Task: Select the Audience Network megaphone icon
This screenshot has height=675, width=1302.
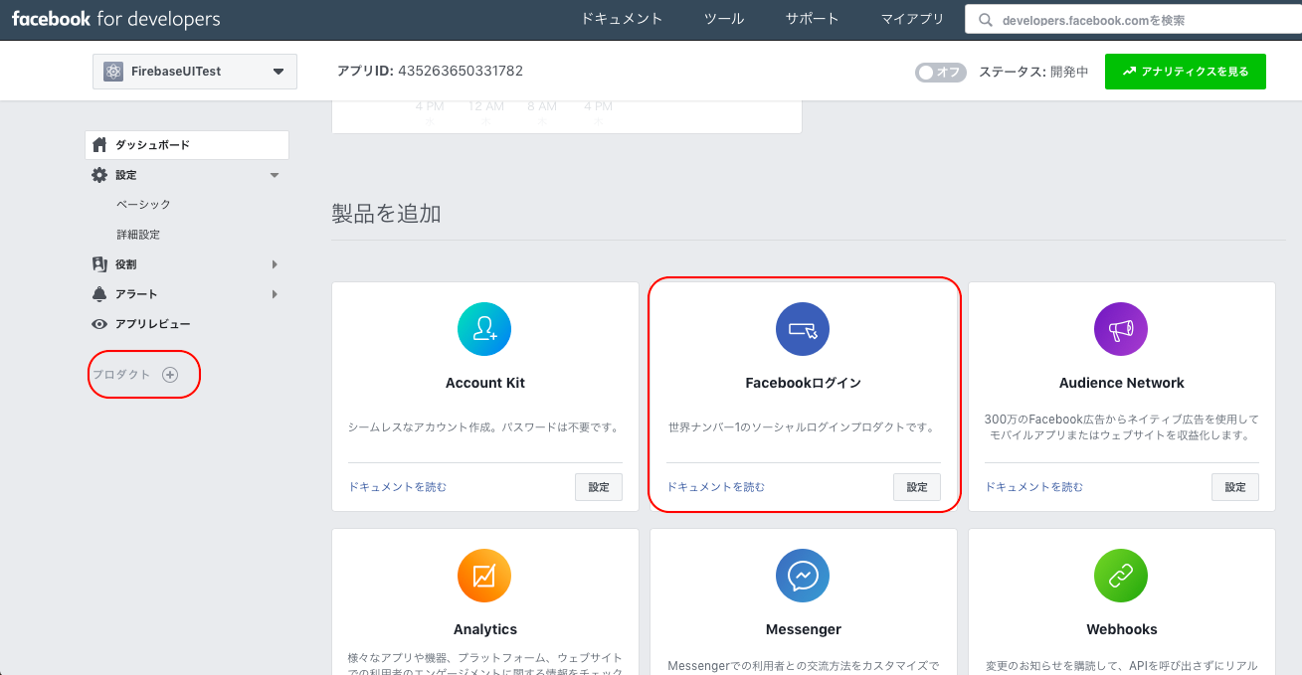Action: pyautogui.click(x=1121, y=328)
